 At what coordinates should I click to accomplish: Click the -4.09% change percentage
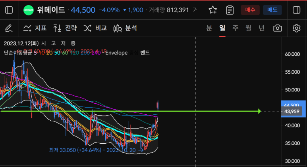pos(109,10)
